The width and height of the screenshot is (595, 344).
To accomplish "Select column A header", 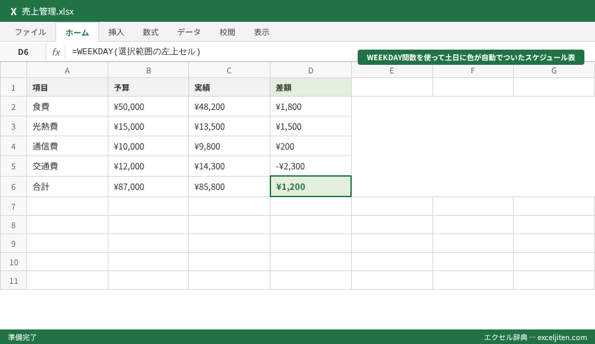I will click(67, 71).
